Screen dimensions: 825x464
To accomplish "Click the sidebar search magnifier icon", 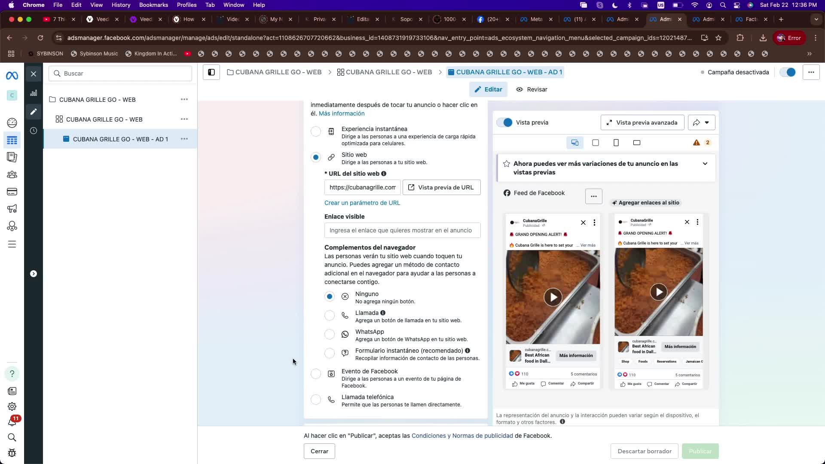I will coord(12,437).
